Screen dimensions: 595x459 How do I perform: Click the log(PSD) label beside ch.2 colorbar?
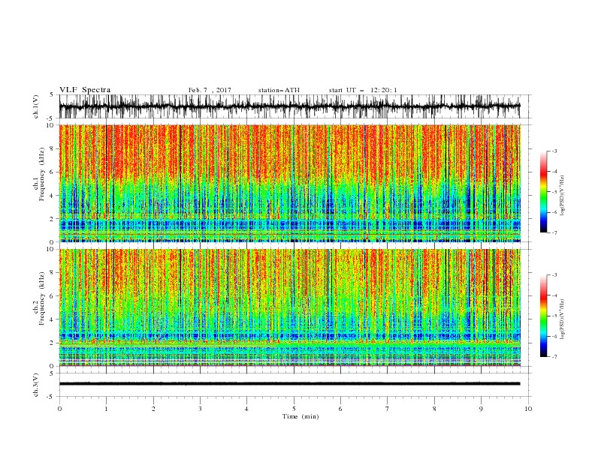pyautogui.click(x=562, y=319)
